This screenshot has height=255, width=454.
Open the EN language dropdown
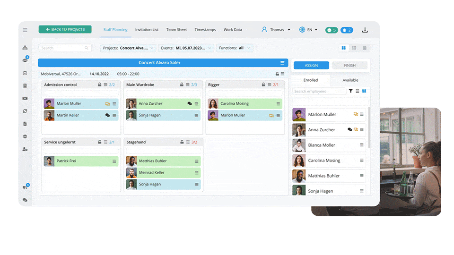(x=308, y=30)
